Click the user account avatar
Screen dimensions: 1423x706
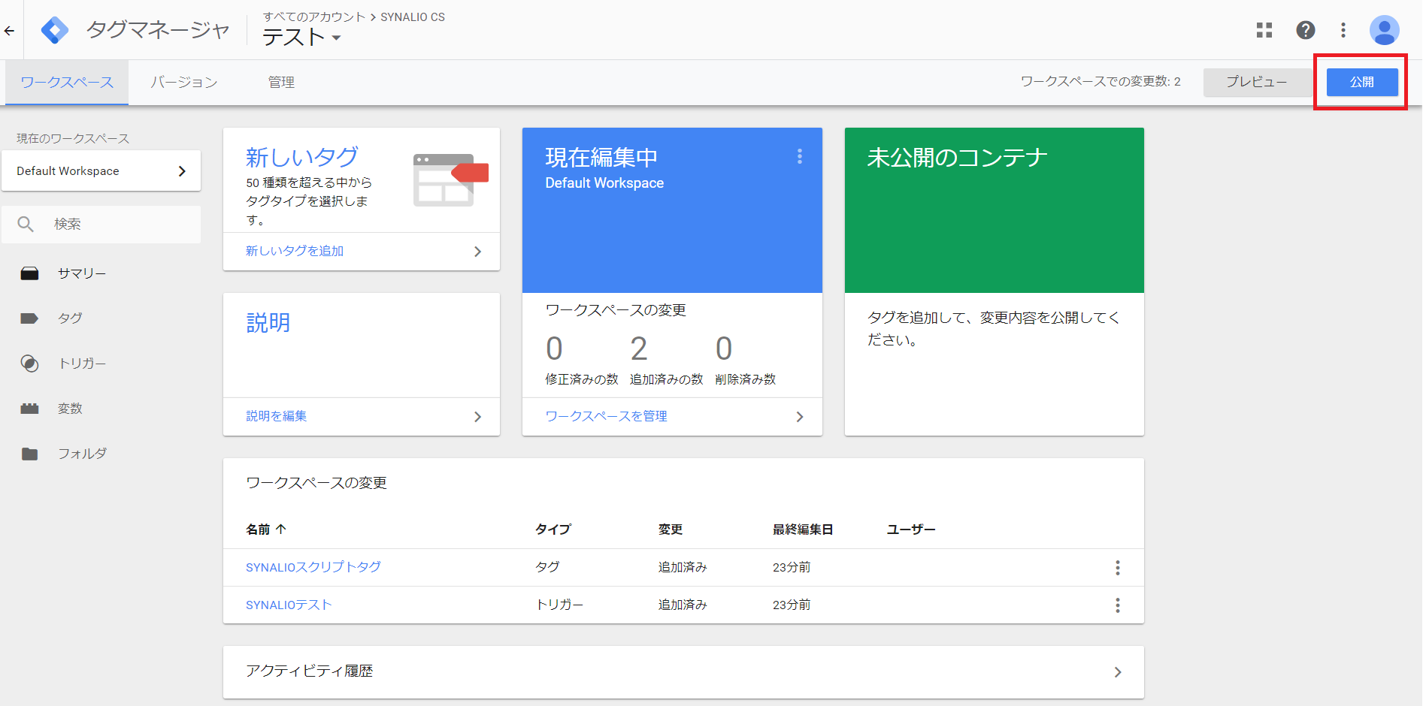click(x=1384, y=30)
